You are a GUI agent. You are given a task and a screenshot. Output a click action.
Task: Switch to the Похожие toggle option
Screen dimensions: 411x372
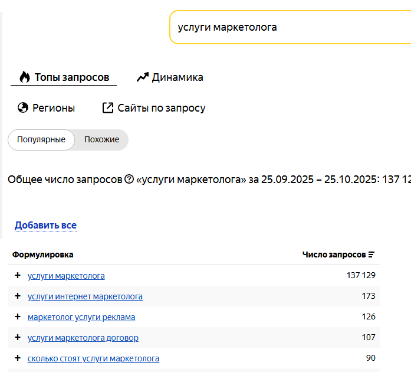pyautogui.click(x=101, y=140)
